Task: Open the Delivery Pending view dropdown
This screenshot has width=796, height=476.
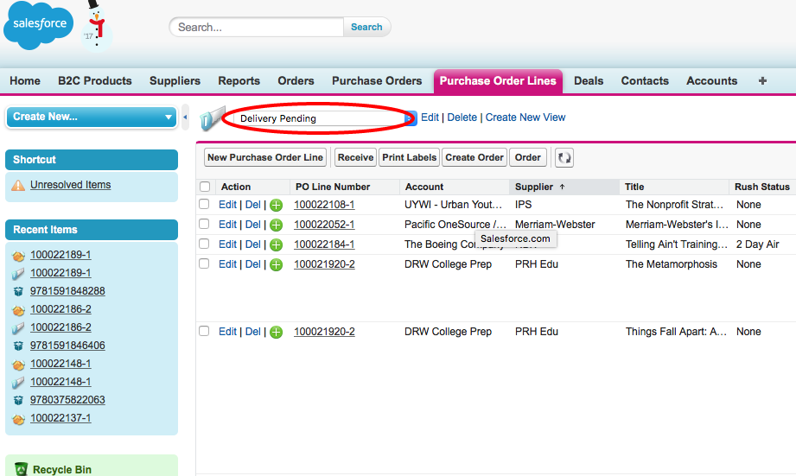Action: pos(325,118)
